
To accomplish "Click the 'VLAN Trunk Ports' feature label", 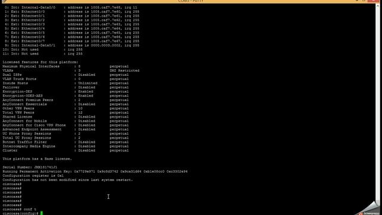I will [20, 79].
